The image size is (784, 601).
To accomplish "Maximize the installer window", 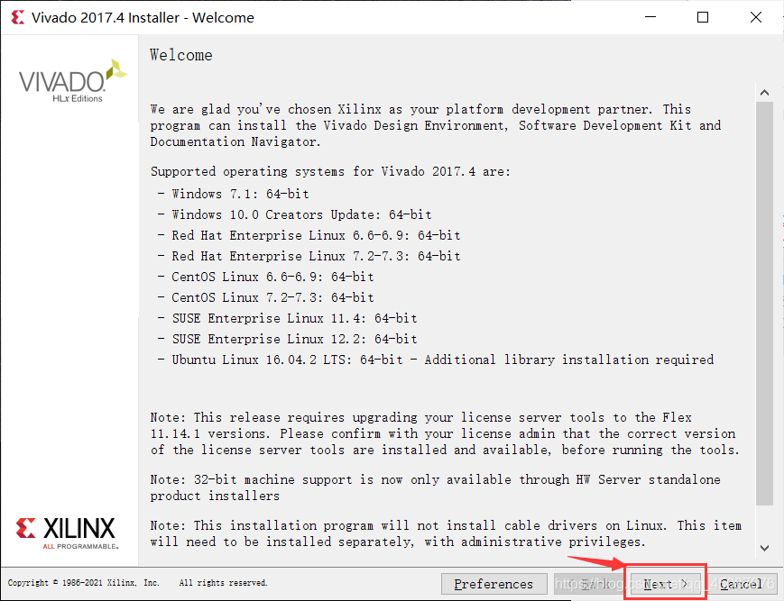I will point(703,17).
